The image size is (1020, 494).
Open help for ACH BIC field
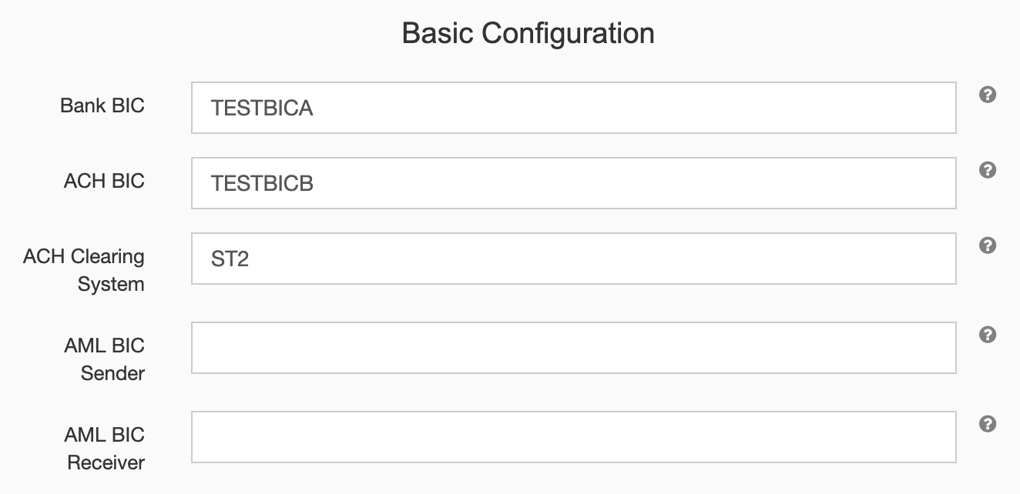(x=987, y=171)
